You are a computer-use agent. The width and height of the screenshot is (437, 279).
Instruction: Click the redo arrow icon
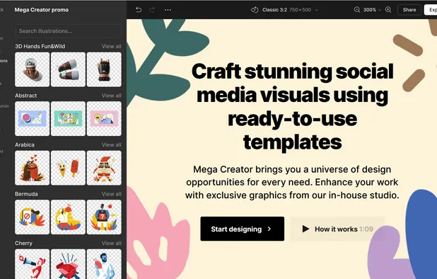point(152,10)
